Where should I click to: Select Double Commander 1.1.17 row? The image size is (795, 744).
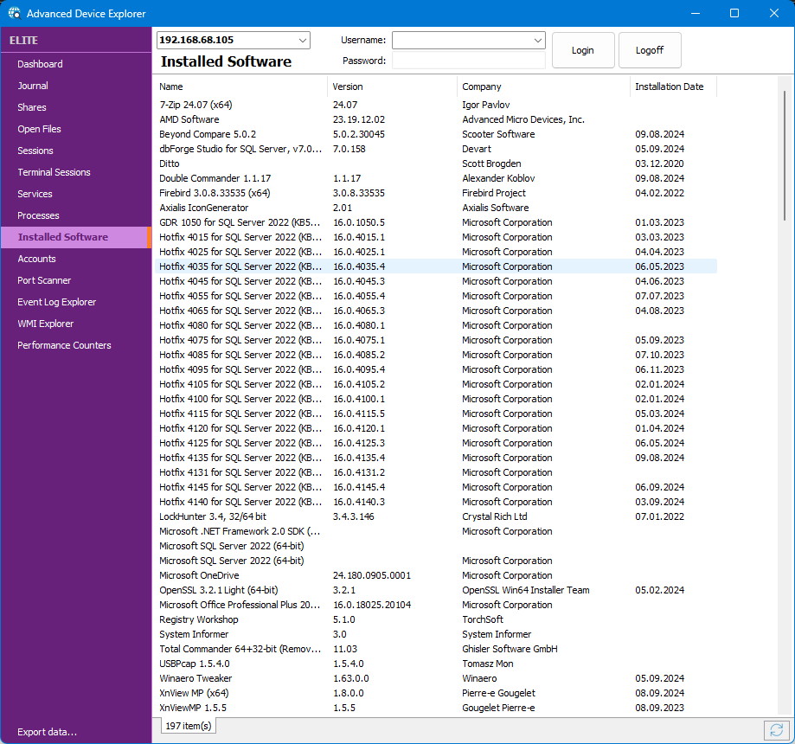tap(435, 178)
